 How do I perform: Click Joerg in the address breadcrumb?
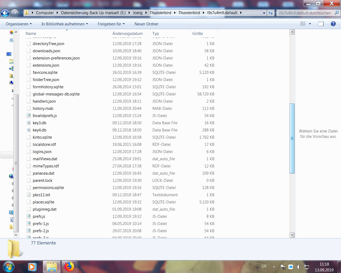[137, 13]
